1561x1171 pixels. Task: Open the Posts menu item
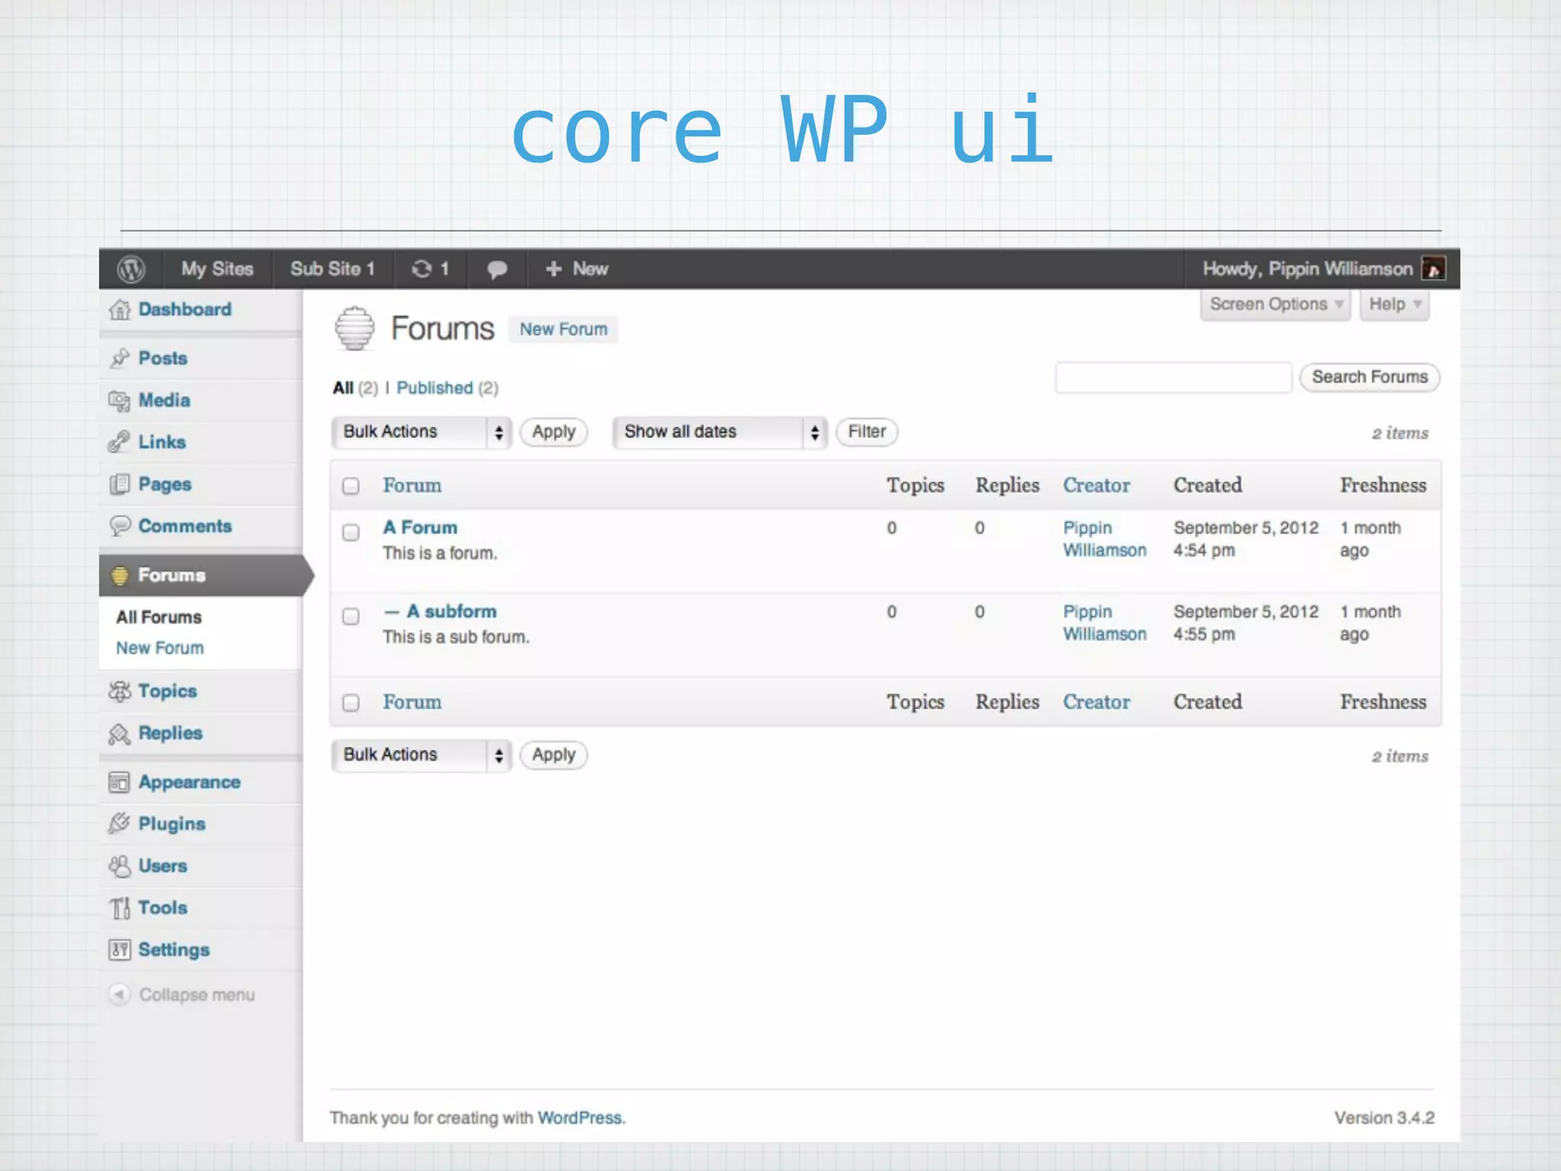tap(163, 358)
